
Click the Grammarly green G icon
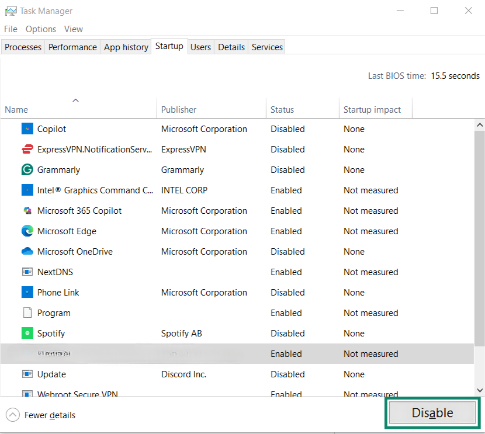click(x=27, y=169)
